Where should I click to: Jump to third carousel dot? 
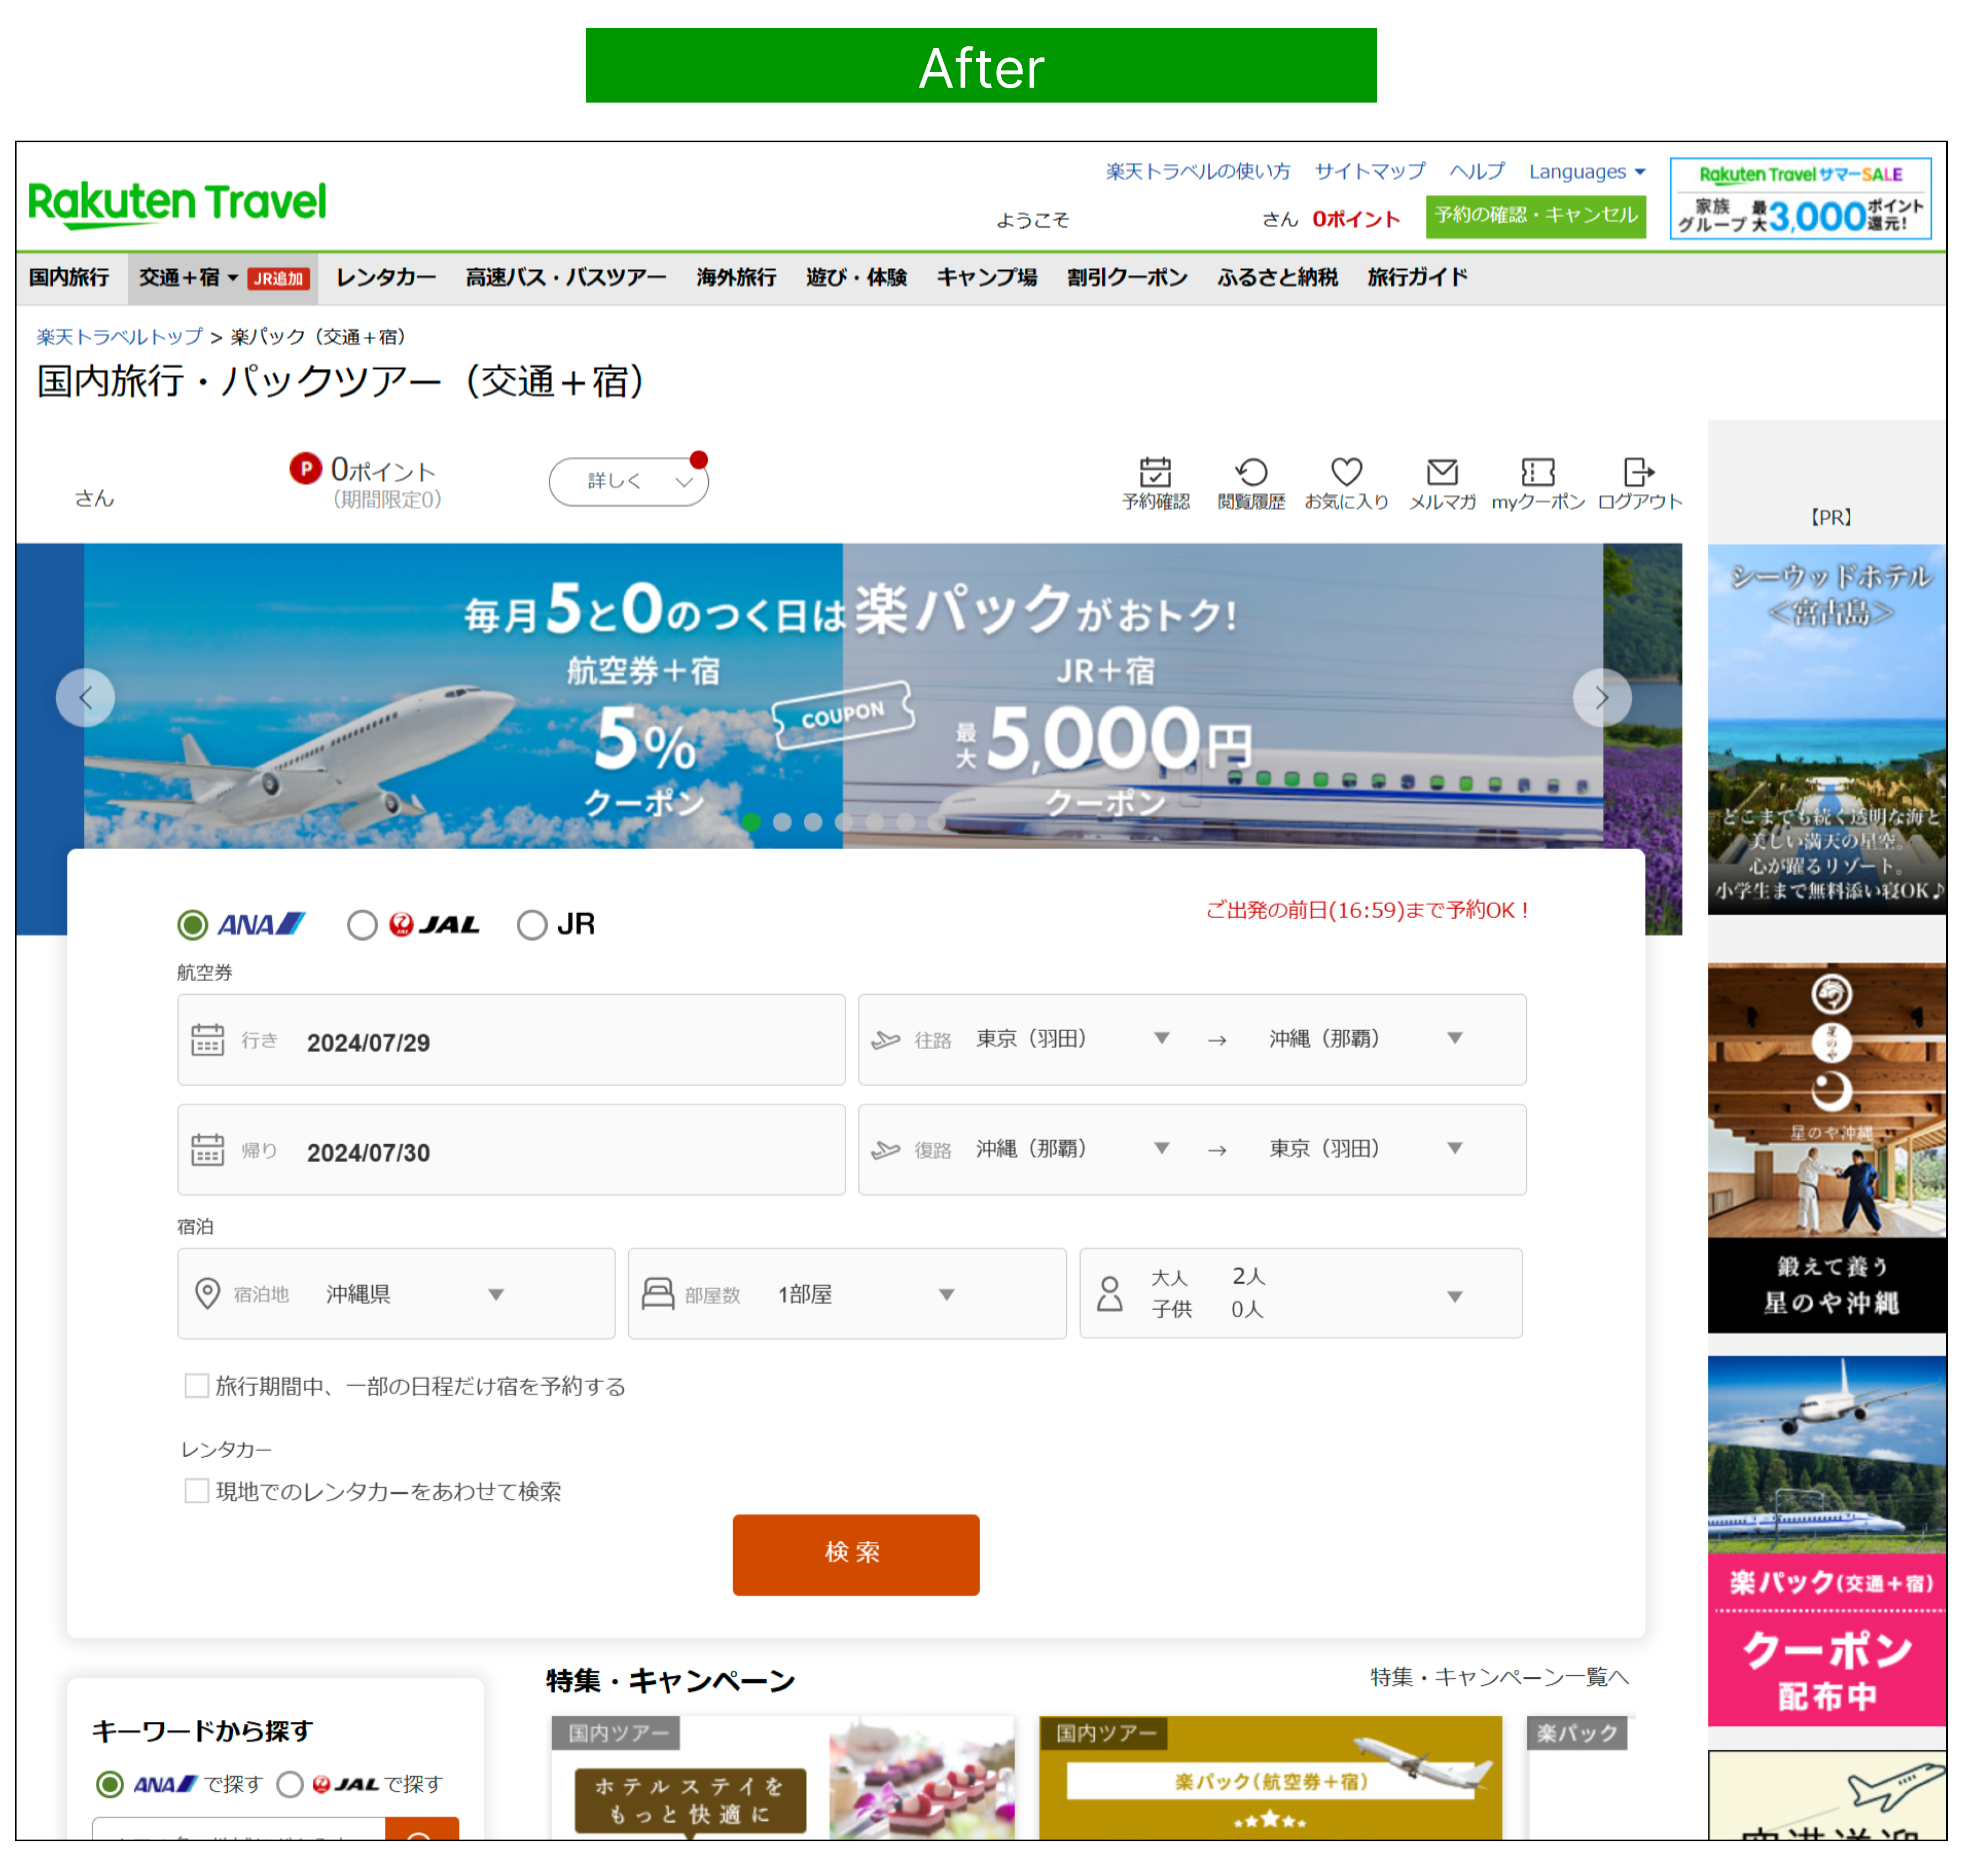point(814,822)
